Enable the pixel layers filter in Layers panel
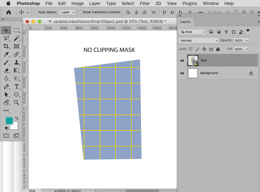Image resolution: width=260 pixels, height=192 pixels. coord(211,32)
